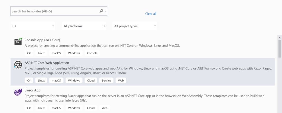Image resolution: width=282 pixels, height=113 pixels.
Task: Click the Console App template icon
Action: tap(18, 41)
